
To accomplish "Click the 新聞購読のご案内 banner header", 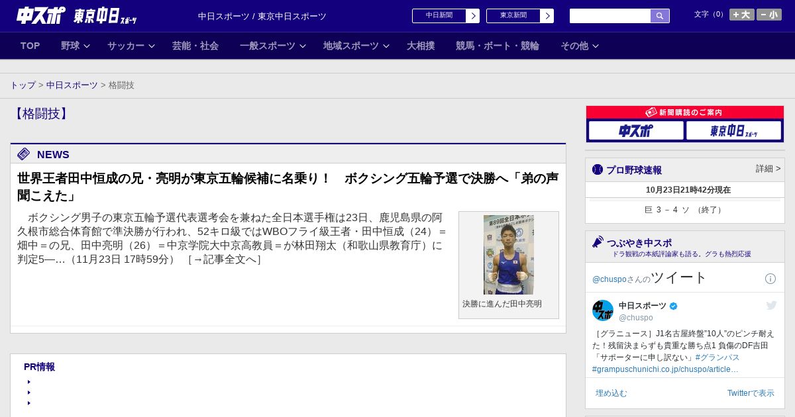I will point(685,113).
